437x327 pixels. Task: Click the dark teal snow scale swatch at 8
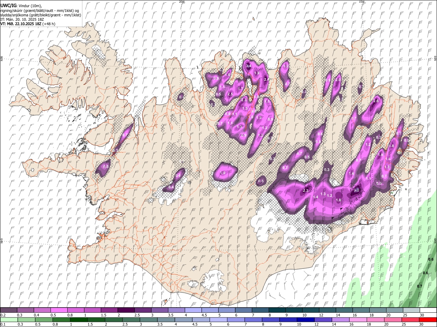tap(277, 310)
